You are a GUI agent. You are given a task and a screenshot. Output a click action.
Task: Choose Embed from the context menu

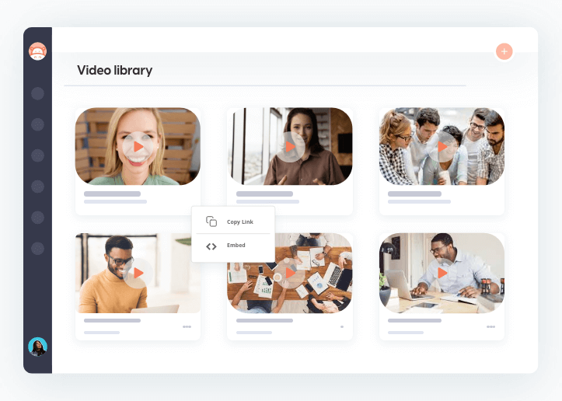coord(236,246)
